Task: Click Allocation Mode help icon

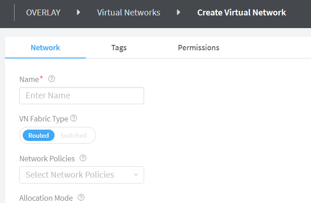Action: click(81, 198)
